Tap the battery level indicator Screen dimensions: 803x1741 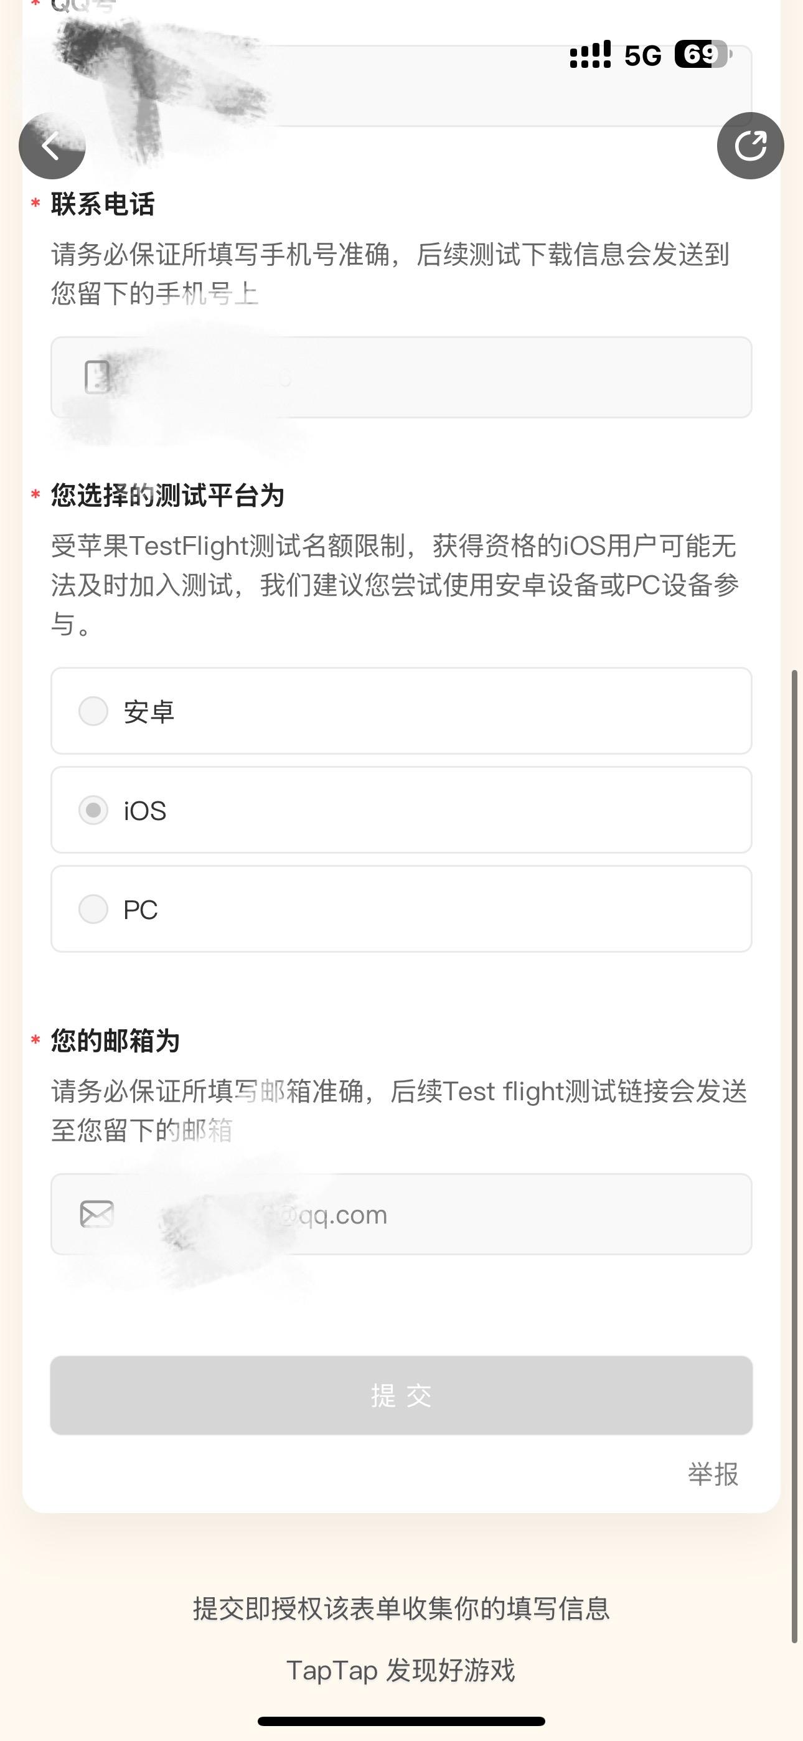[x=703, y=55]
